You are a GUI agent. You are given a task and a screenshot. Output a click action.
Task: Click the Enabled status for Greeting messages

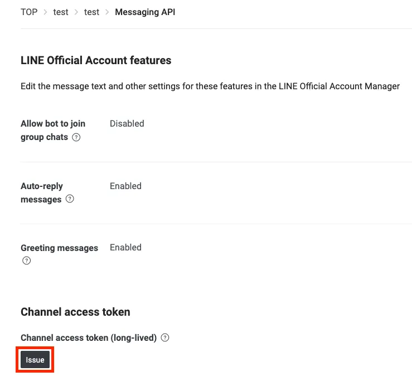coord(125,247)
